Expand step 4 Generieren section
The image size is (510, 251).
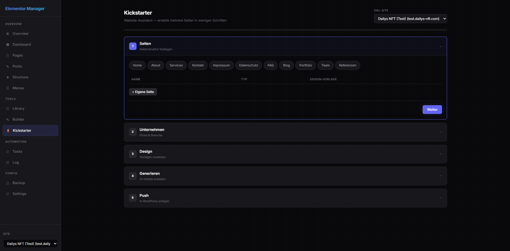pos(285,176)
